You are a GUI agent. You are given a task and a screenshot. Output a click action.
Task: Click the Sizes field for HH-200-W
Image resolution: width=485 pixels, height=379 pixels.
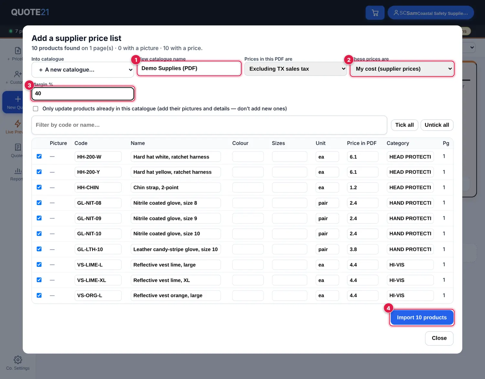(x=289, y=157)
